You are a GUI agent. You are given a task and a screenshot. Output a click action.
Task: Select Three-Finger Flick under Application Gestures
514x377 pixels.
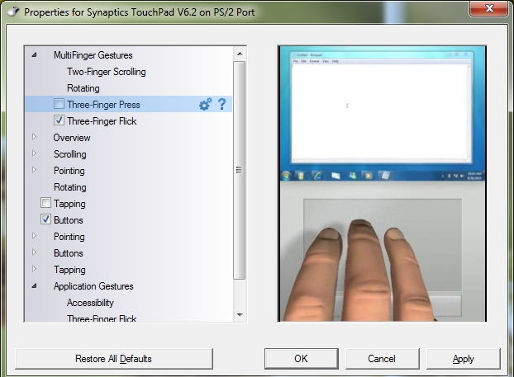(x=102, y=318)
